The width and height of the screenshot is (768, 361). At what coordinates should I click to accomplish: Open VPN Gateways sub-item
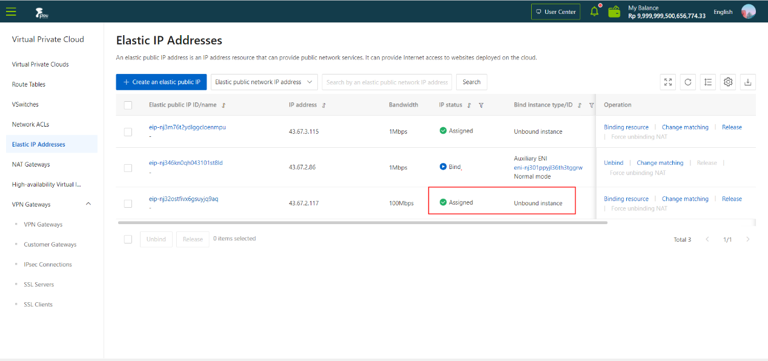point(43,224)
